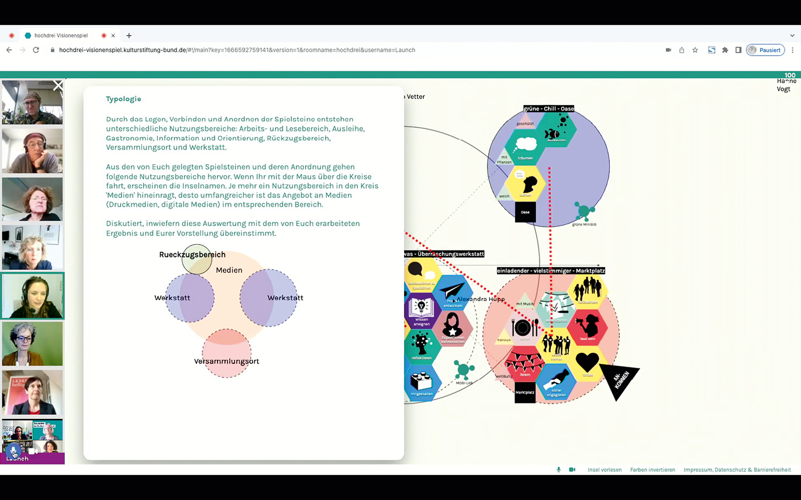The height and width of the screenshot is (500, 801).
Task: Open the Chrome three-dot menu
Action: point(792,50)
